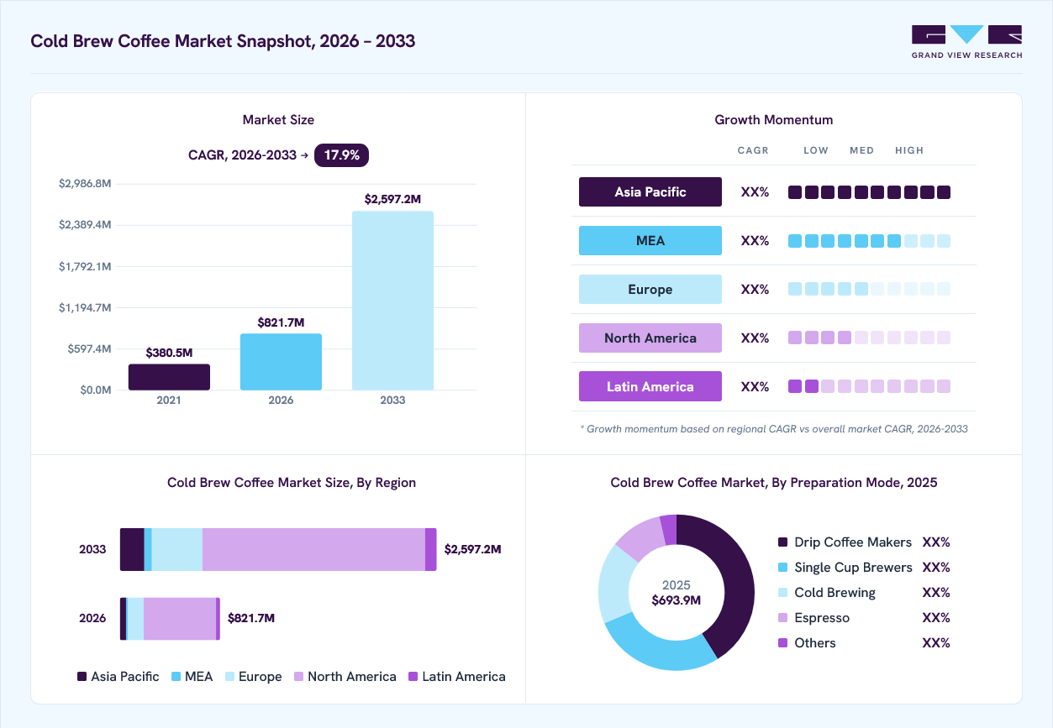Click the Market Size By Region heading
Image resolution: width=1053 pixels, height=728 pixels.
(x=292, y=483)
